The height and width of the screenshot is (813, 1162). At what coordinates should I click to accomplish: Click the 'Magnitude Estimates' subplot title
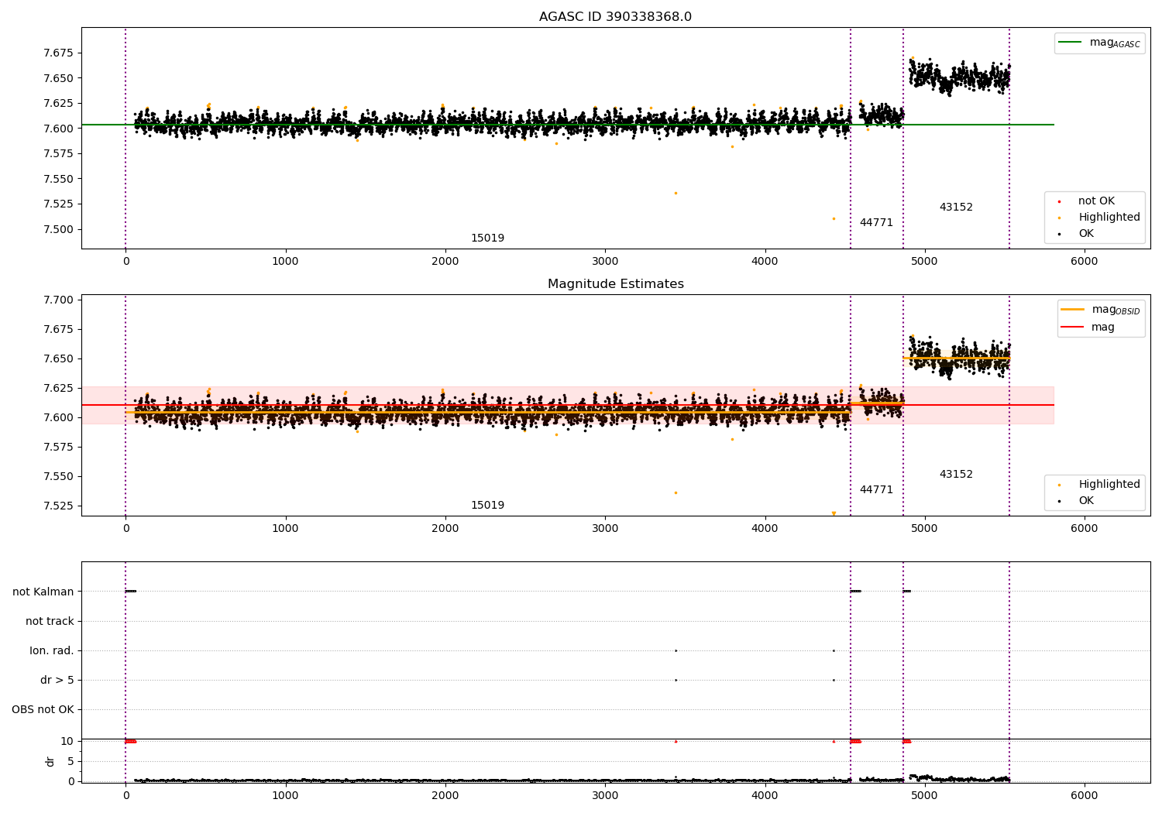pos(615,284)
